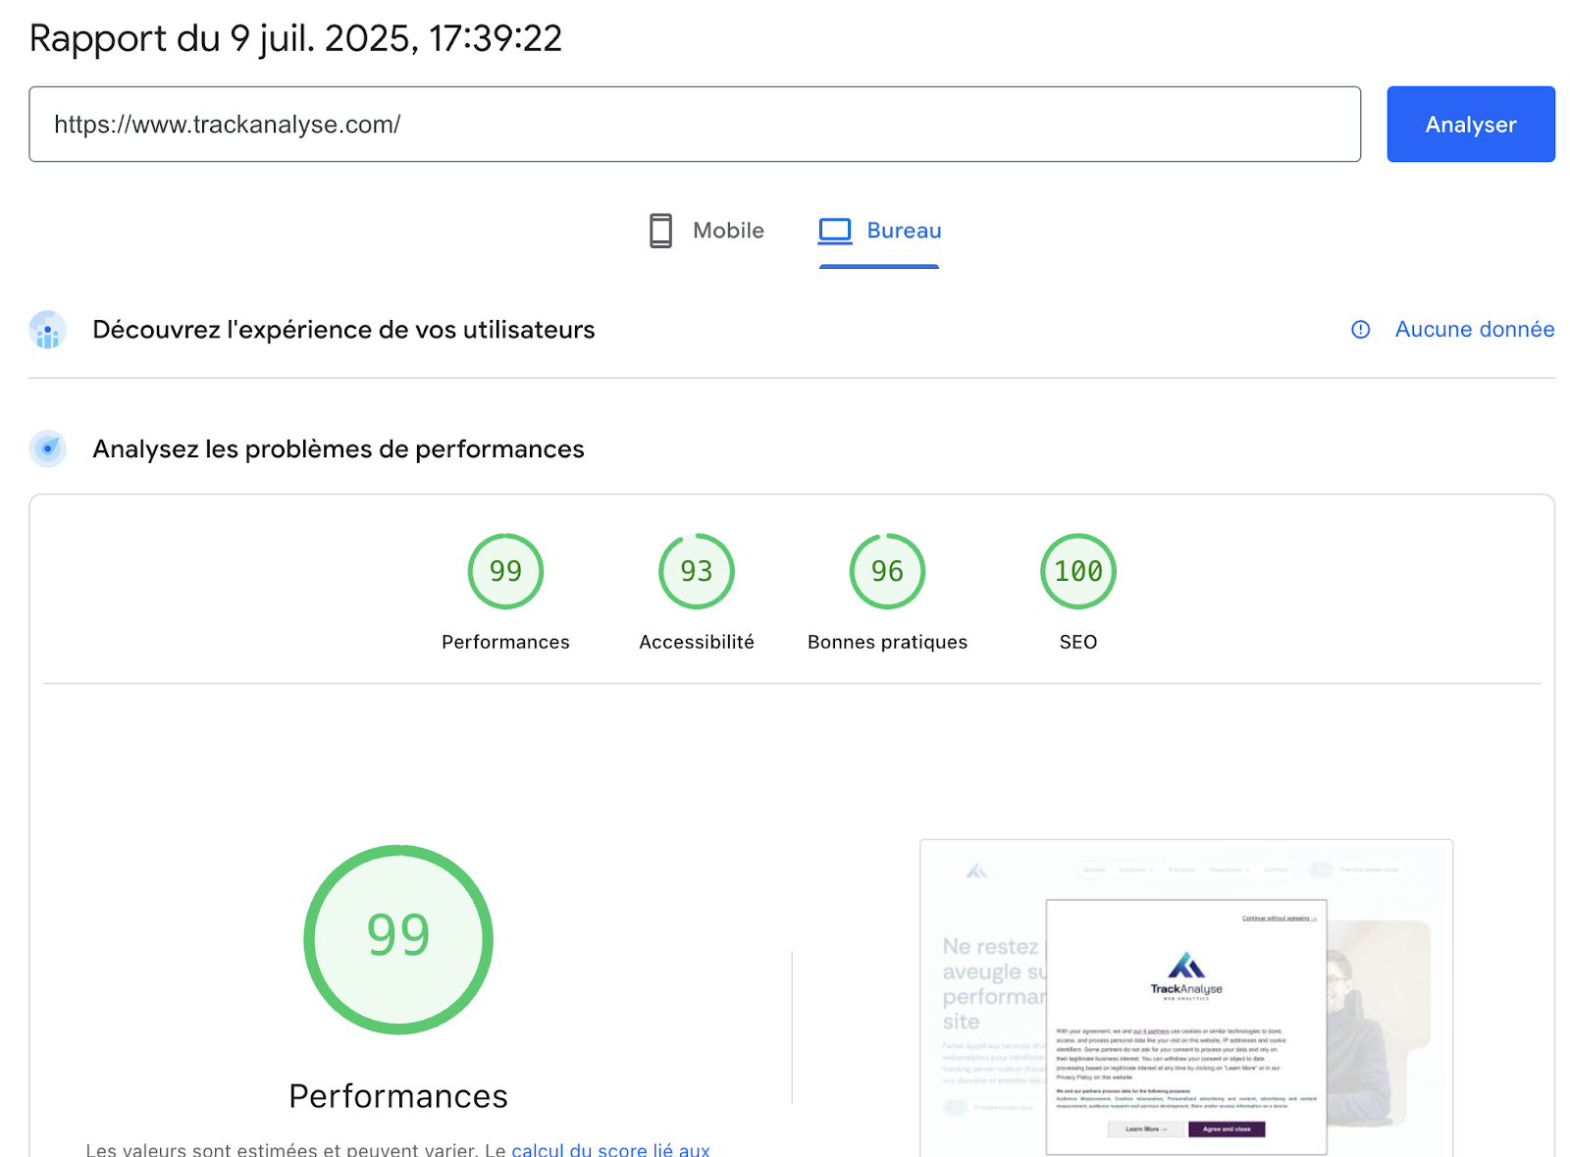Click the large Performances title

pyautogui.click(x=398, y=1096)
